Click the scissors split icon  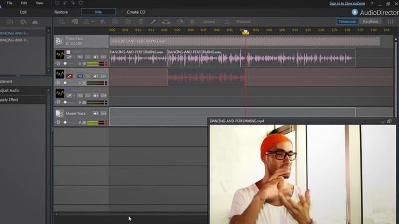[x=102, y=22]
